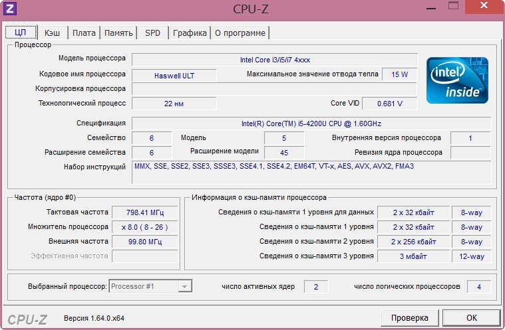Expand the Processor #1 dropdown
505x330 pixels.
[185, 286]
